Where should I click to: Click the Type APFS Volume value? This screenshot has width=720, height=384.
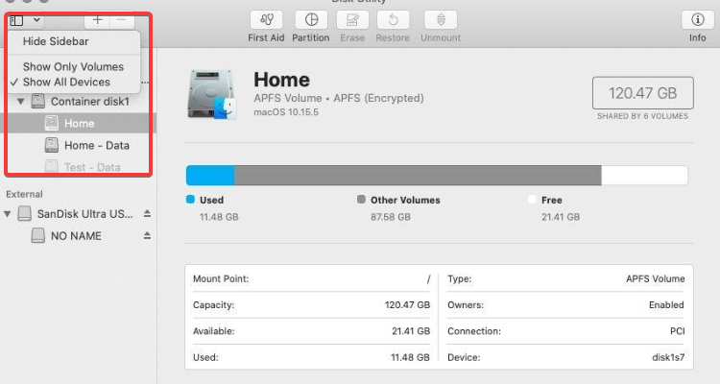[656, 278]
